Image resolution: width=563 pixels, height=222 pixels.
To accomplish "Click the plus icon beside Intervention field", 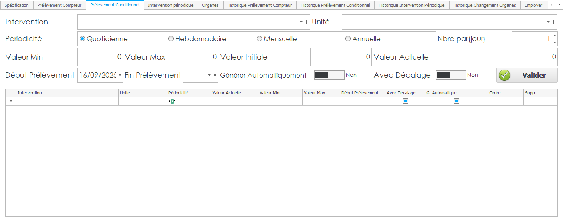I will point(307,22).
